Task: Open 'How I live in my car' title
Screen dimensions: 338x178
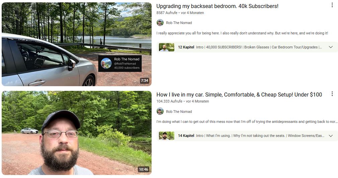Action: (239, 95)
